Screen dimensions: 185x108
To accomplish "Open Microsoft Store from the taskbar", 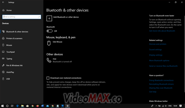I will coord(27,106).
